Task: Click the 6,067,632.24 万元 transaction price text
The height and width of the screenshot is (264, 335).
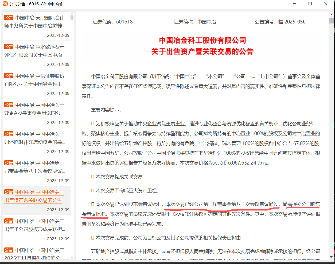Action: [x=249, y=163]
